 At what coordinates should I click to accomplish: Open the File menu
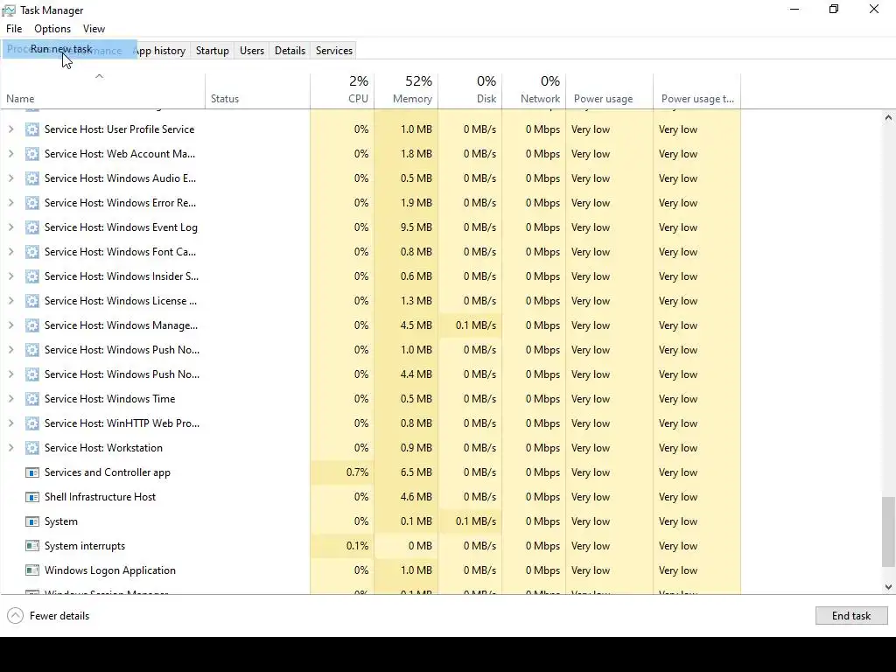pyautogui.click(x=14, y=29)
